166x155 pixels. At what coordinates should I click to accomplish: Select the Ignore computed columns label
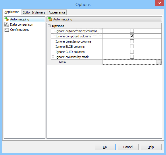coord(73,36)
